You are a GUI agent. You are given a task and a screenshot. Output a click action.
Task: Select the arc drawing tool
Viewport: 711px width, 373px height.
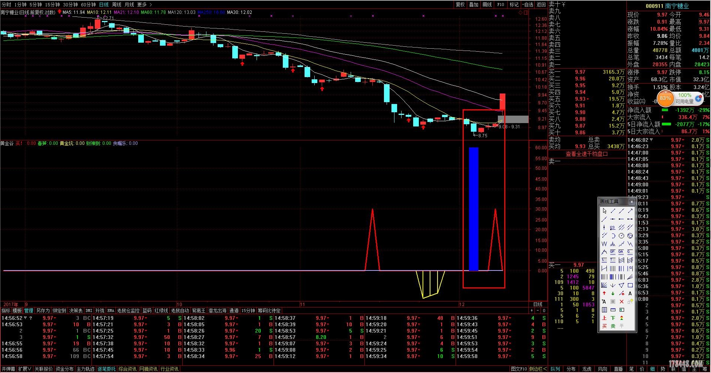(613, 235)
